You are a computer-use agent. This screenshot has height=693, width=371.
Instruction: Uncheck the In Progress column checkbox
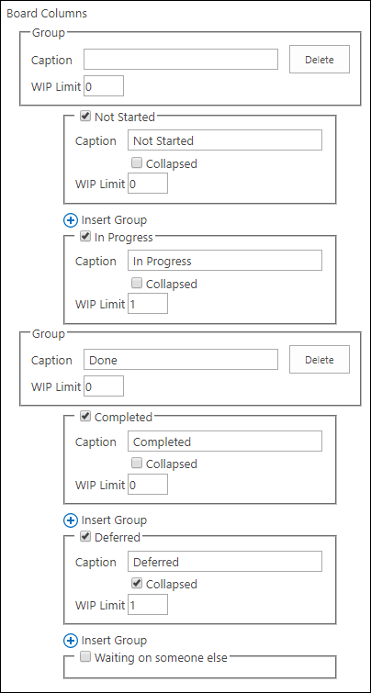point(85,237)
